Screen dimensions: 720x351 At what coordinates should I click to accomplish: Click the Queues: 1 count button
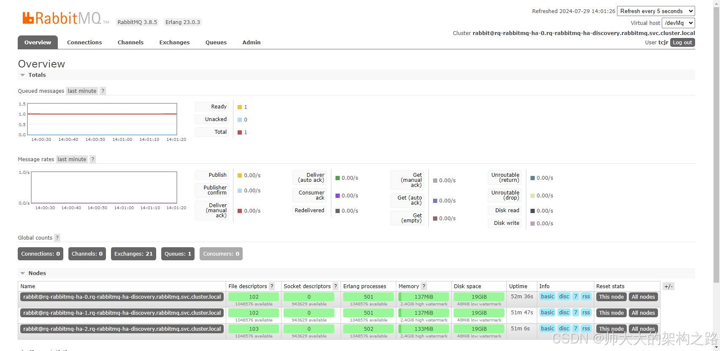[x=178, y=254]
